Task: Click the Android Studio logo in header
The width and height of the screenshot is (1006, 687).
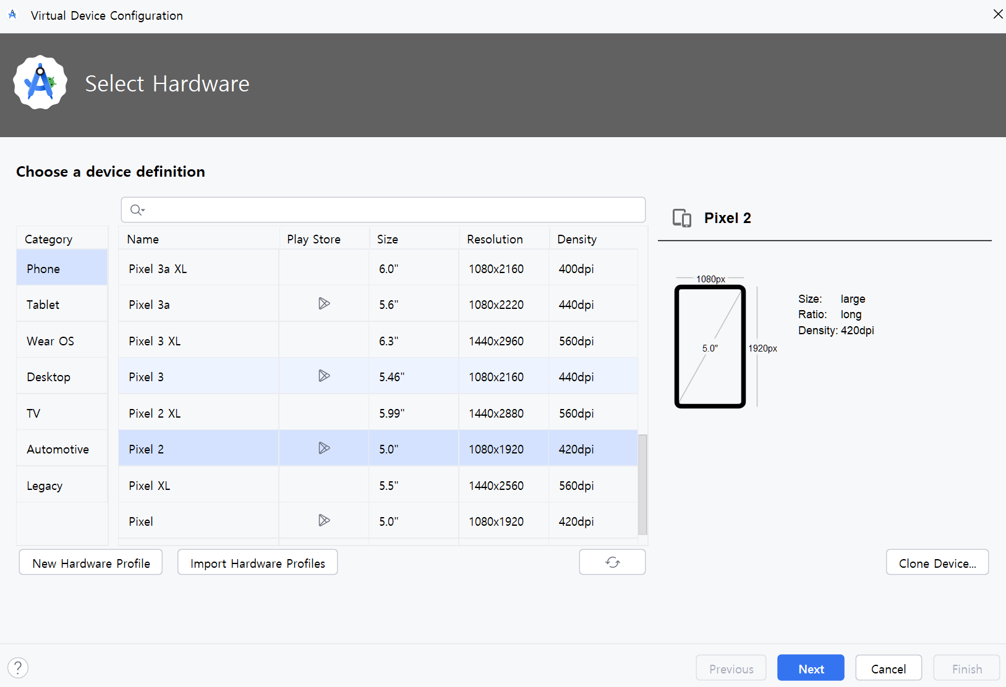Action: click(40, 83)
